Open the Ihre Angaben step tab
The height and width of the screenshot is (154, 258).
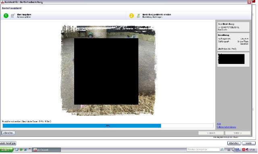(64, 16)
